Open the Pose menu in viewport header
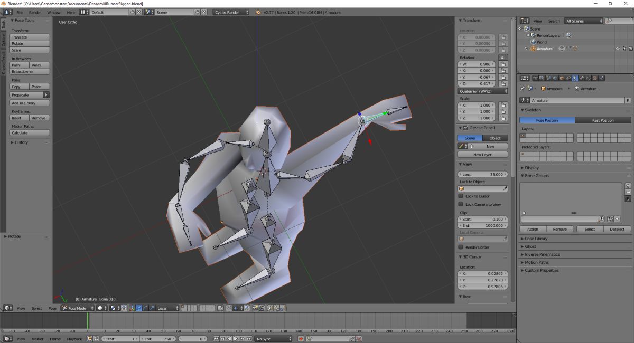The width and height of the screenshot is (634, 343). [52, 308]
